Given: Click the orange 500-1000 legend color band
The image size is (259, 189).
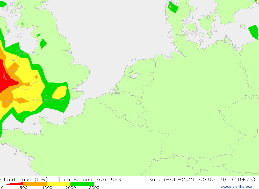Looking at the screenshot, I should pos(35,184).
